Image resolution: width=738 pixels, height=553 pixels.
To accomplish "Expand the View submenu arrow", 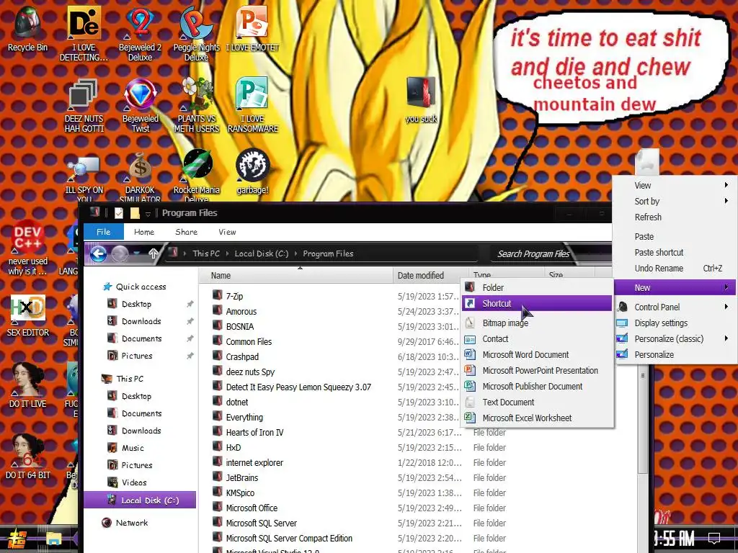I will pos(726,185).
